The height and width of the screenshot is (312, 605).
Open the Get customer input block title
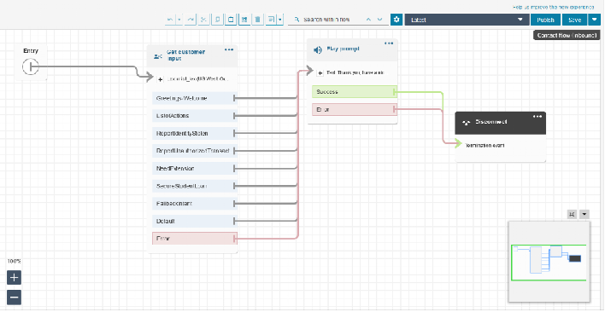click(x=185, y=55)
